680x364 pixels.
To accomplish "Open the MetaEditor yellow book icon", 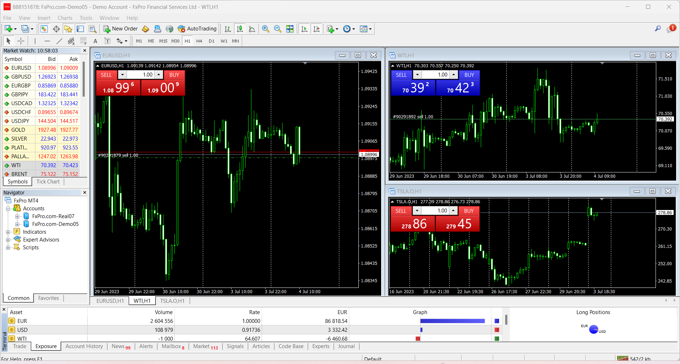I will (145, 29).
